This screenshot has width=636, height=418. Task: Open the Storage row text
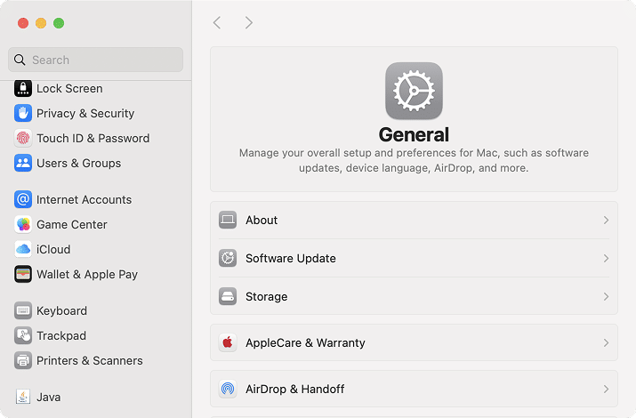tap(267, 297)
